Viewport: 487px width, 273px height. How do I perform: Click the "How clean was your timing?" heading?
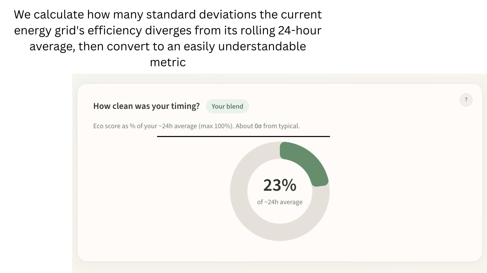146,106
